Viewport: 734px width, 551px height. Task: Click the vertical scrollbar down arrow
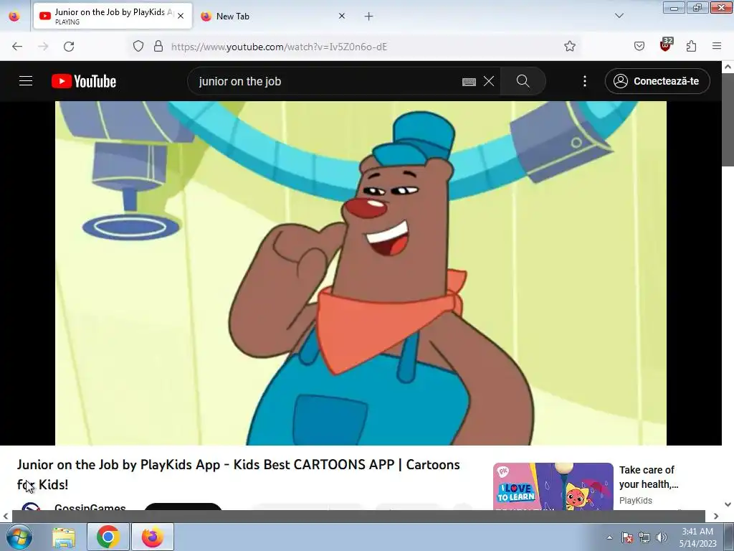(728, 504)
